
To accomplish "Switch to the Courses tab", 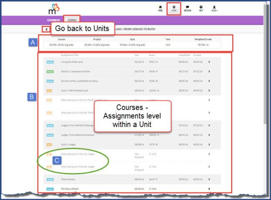I will (x=72, y=20).
